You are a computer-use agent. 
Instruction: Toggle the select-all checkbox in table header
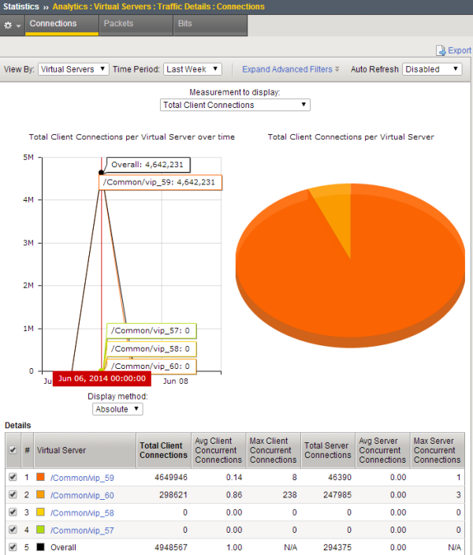coord(11,450)
